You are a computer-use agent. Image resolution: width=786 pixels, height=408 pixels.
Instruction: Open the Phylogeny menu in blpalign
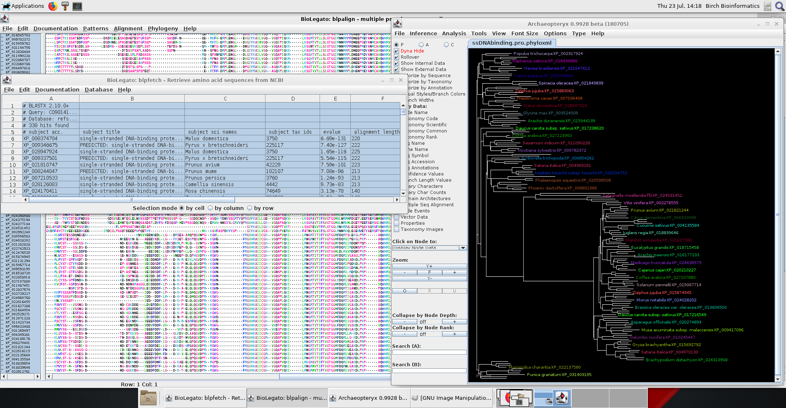[x=163, y=29]
